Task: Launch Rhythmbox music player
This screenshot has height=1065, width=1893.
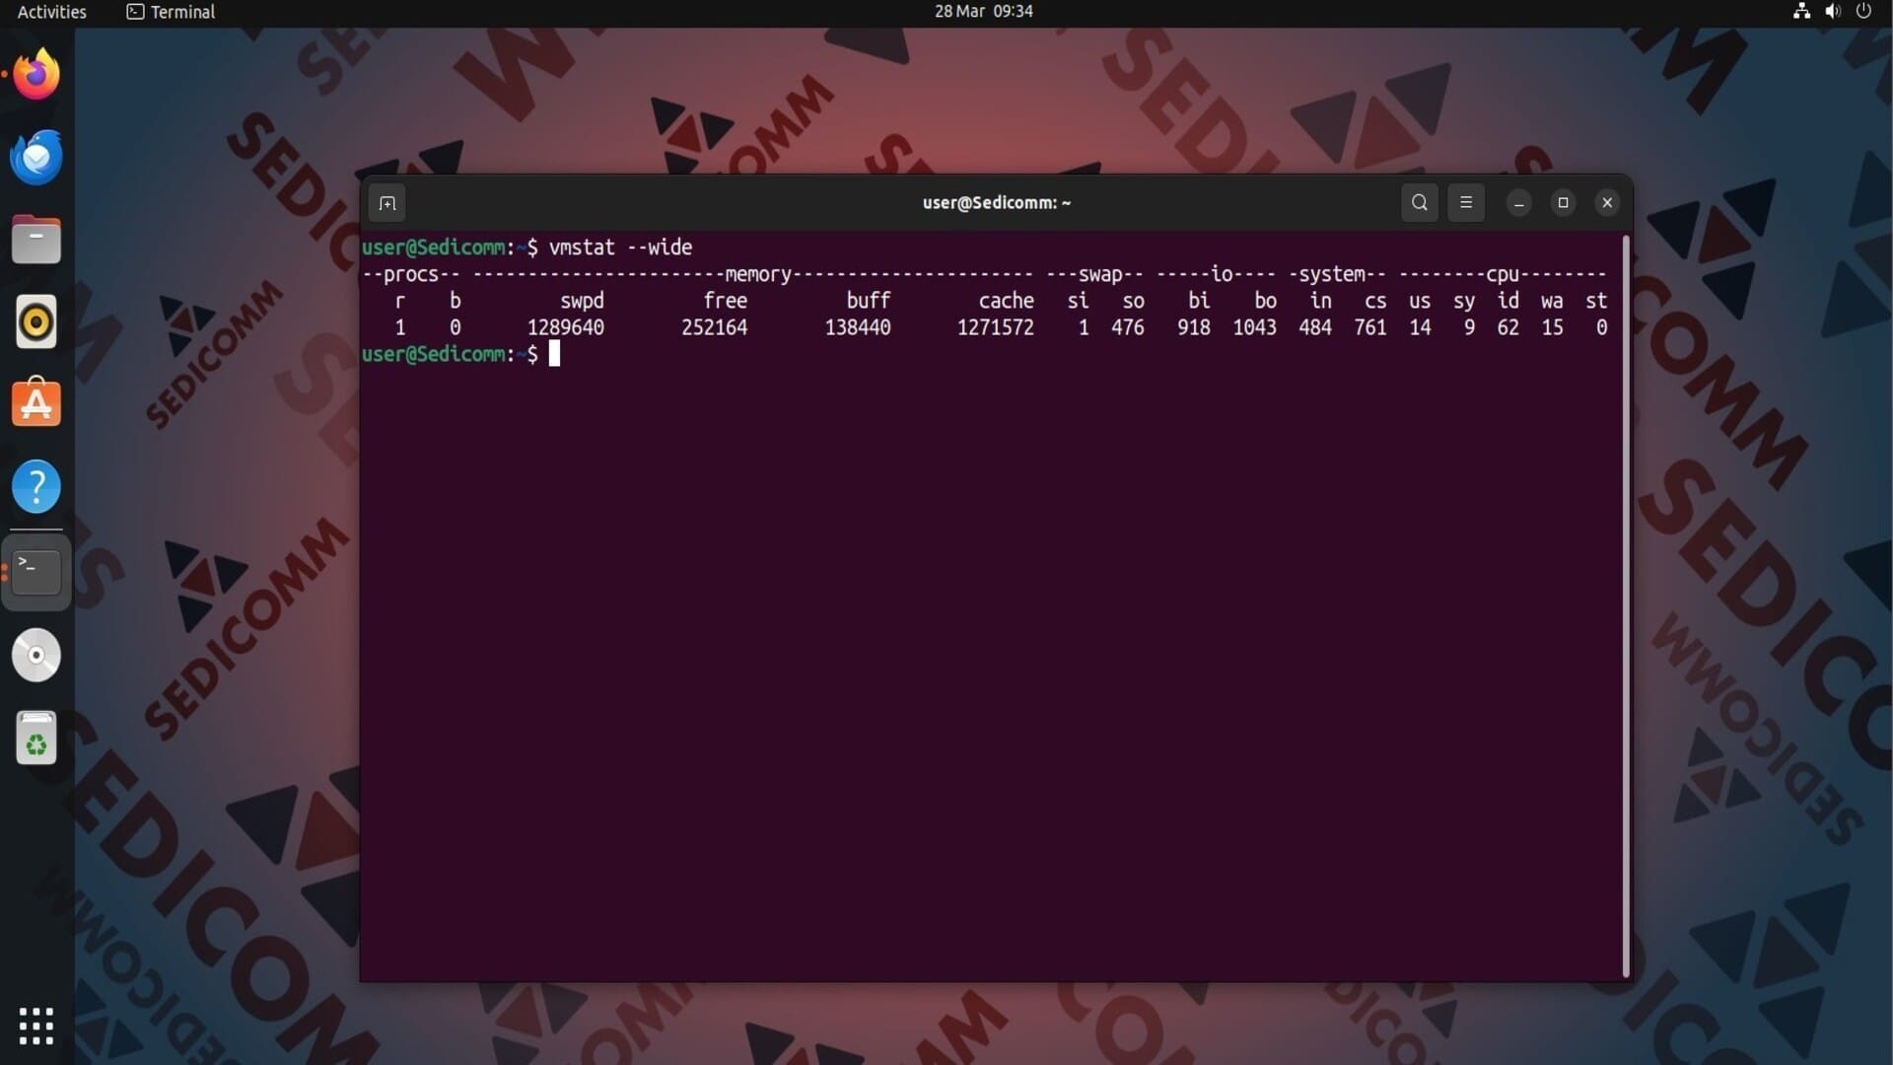Action: click(x=36, y=322)
